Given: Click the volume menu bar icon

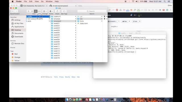Looking at the screenshot, I should pos(137,1).
